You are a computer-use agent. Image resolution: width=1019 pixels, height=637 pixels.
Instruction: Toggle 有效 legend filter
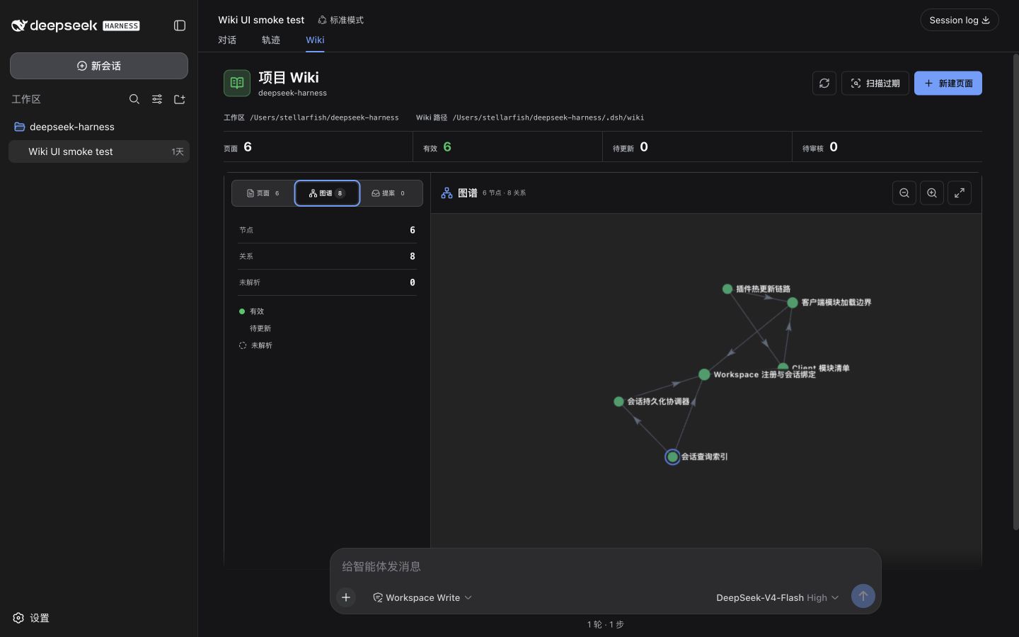click(252, 311)
